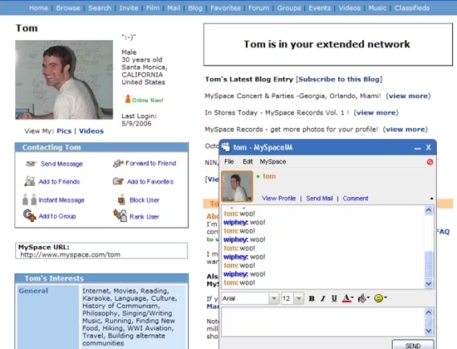Click the Add to Friends people icon
Viewport: 457px width, 349px height.
[x=30, y=181]
